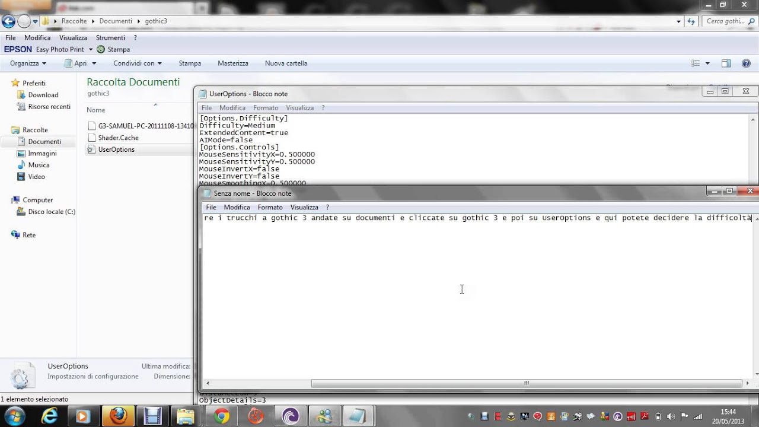Image resolution: width=759 pixels, height=427 pixels.
Task: Open Explorer's Strumenti menu
Action: point(110,37)
